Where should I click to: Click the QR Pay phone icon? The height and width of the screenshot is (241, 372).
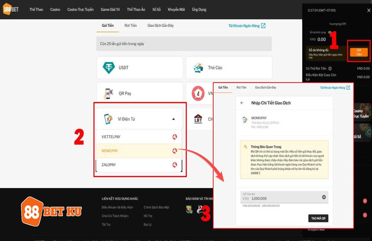click(x=108, y=93)
